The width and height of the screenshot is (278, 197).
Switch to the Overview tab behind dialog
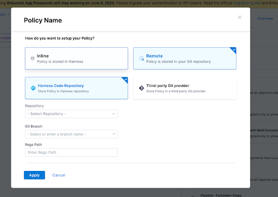click(265, 18)
